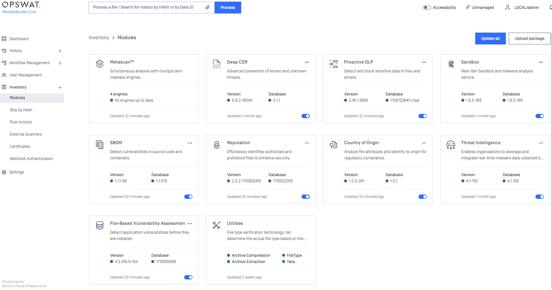This screenshot has height=290, width=552.
Task: Expand the History menu chevron
Action: [x=60, y=51]
